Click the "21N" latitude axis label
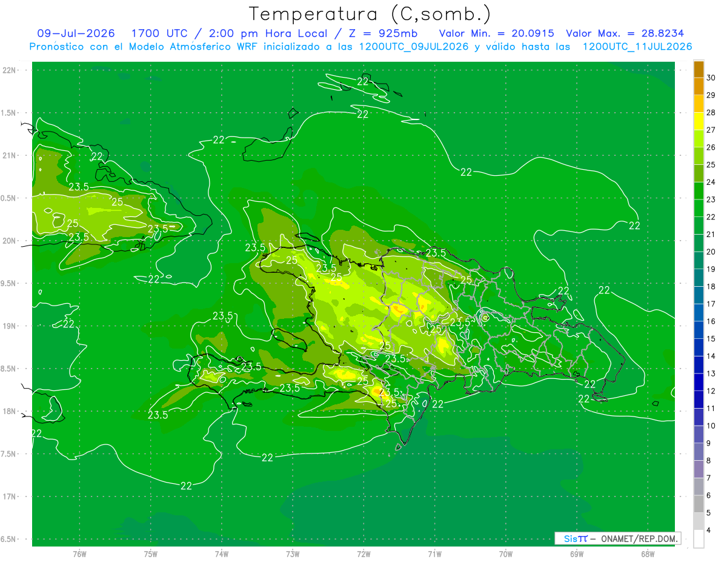 [x=9, y=155]
